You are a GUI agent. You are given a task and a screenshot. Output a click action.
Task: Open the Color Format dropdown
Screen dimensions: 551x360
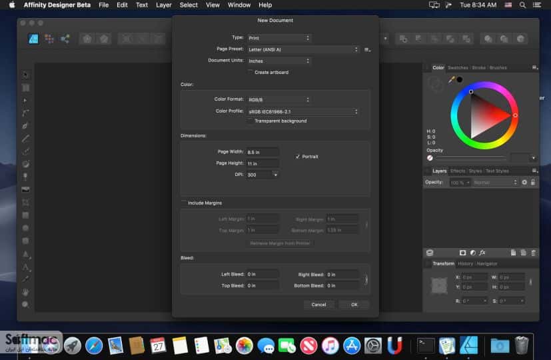(278, 99)
